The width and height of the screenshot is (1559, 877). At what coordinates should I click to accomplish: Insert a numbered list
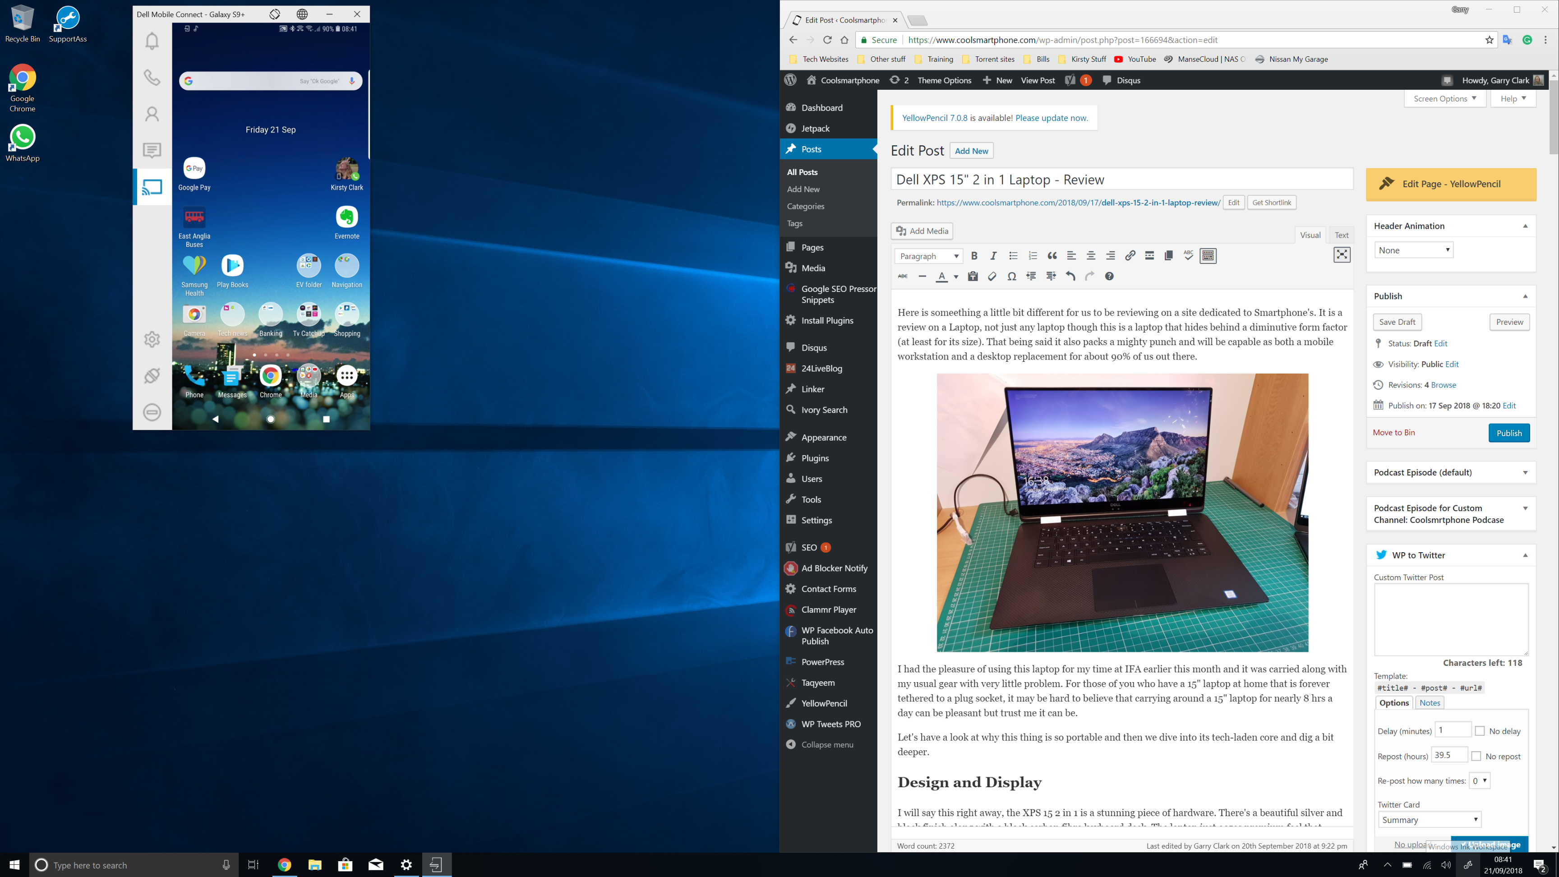point(1033,256)
